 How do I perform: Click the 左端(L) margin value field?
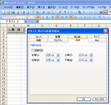click(51, 55)
